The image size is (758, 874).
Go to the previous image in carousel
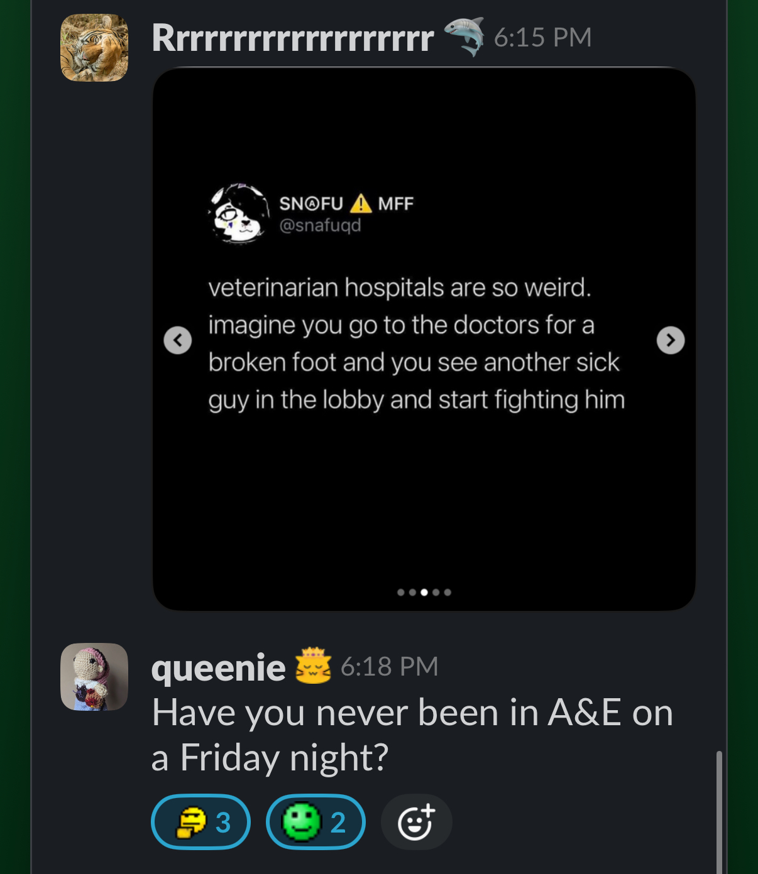(x=178, y=340)
